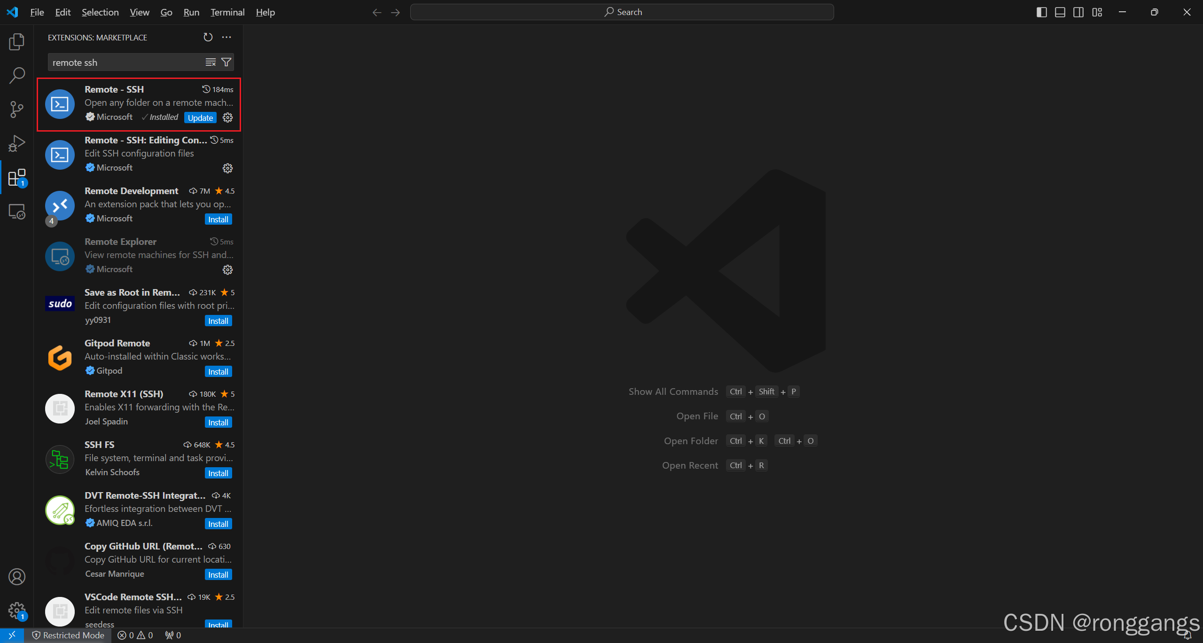Refresh the extensions list
Image resolution: width=1203 pixels, height=643 pixels.
coord(208,37)
